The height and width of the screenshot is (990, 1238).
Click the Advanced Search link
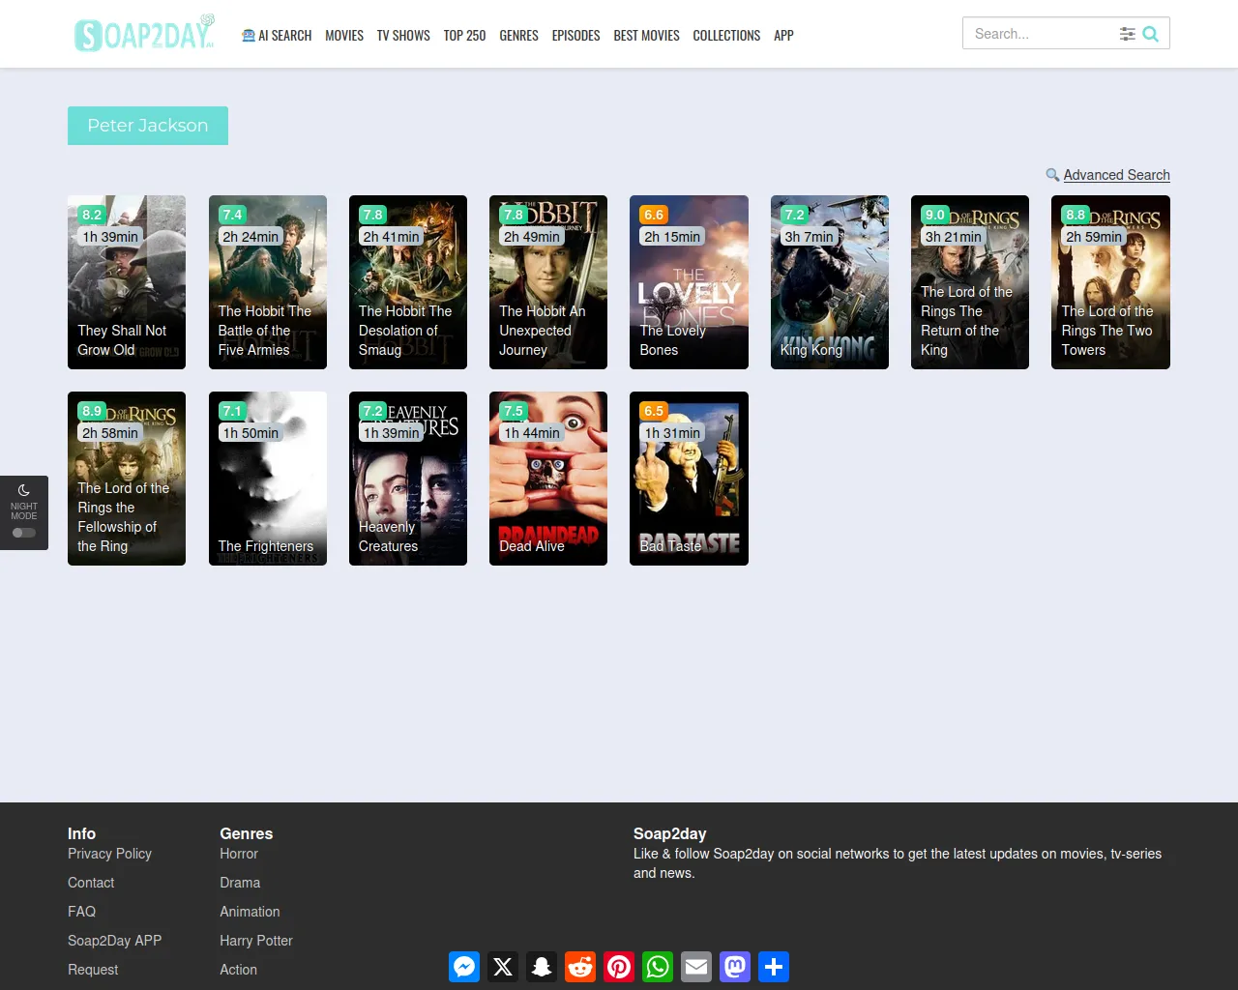pyautogui.click(x=1116, y=175)
